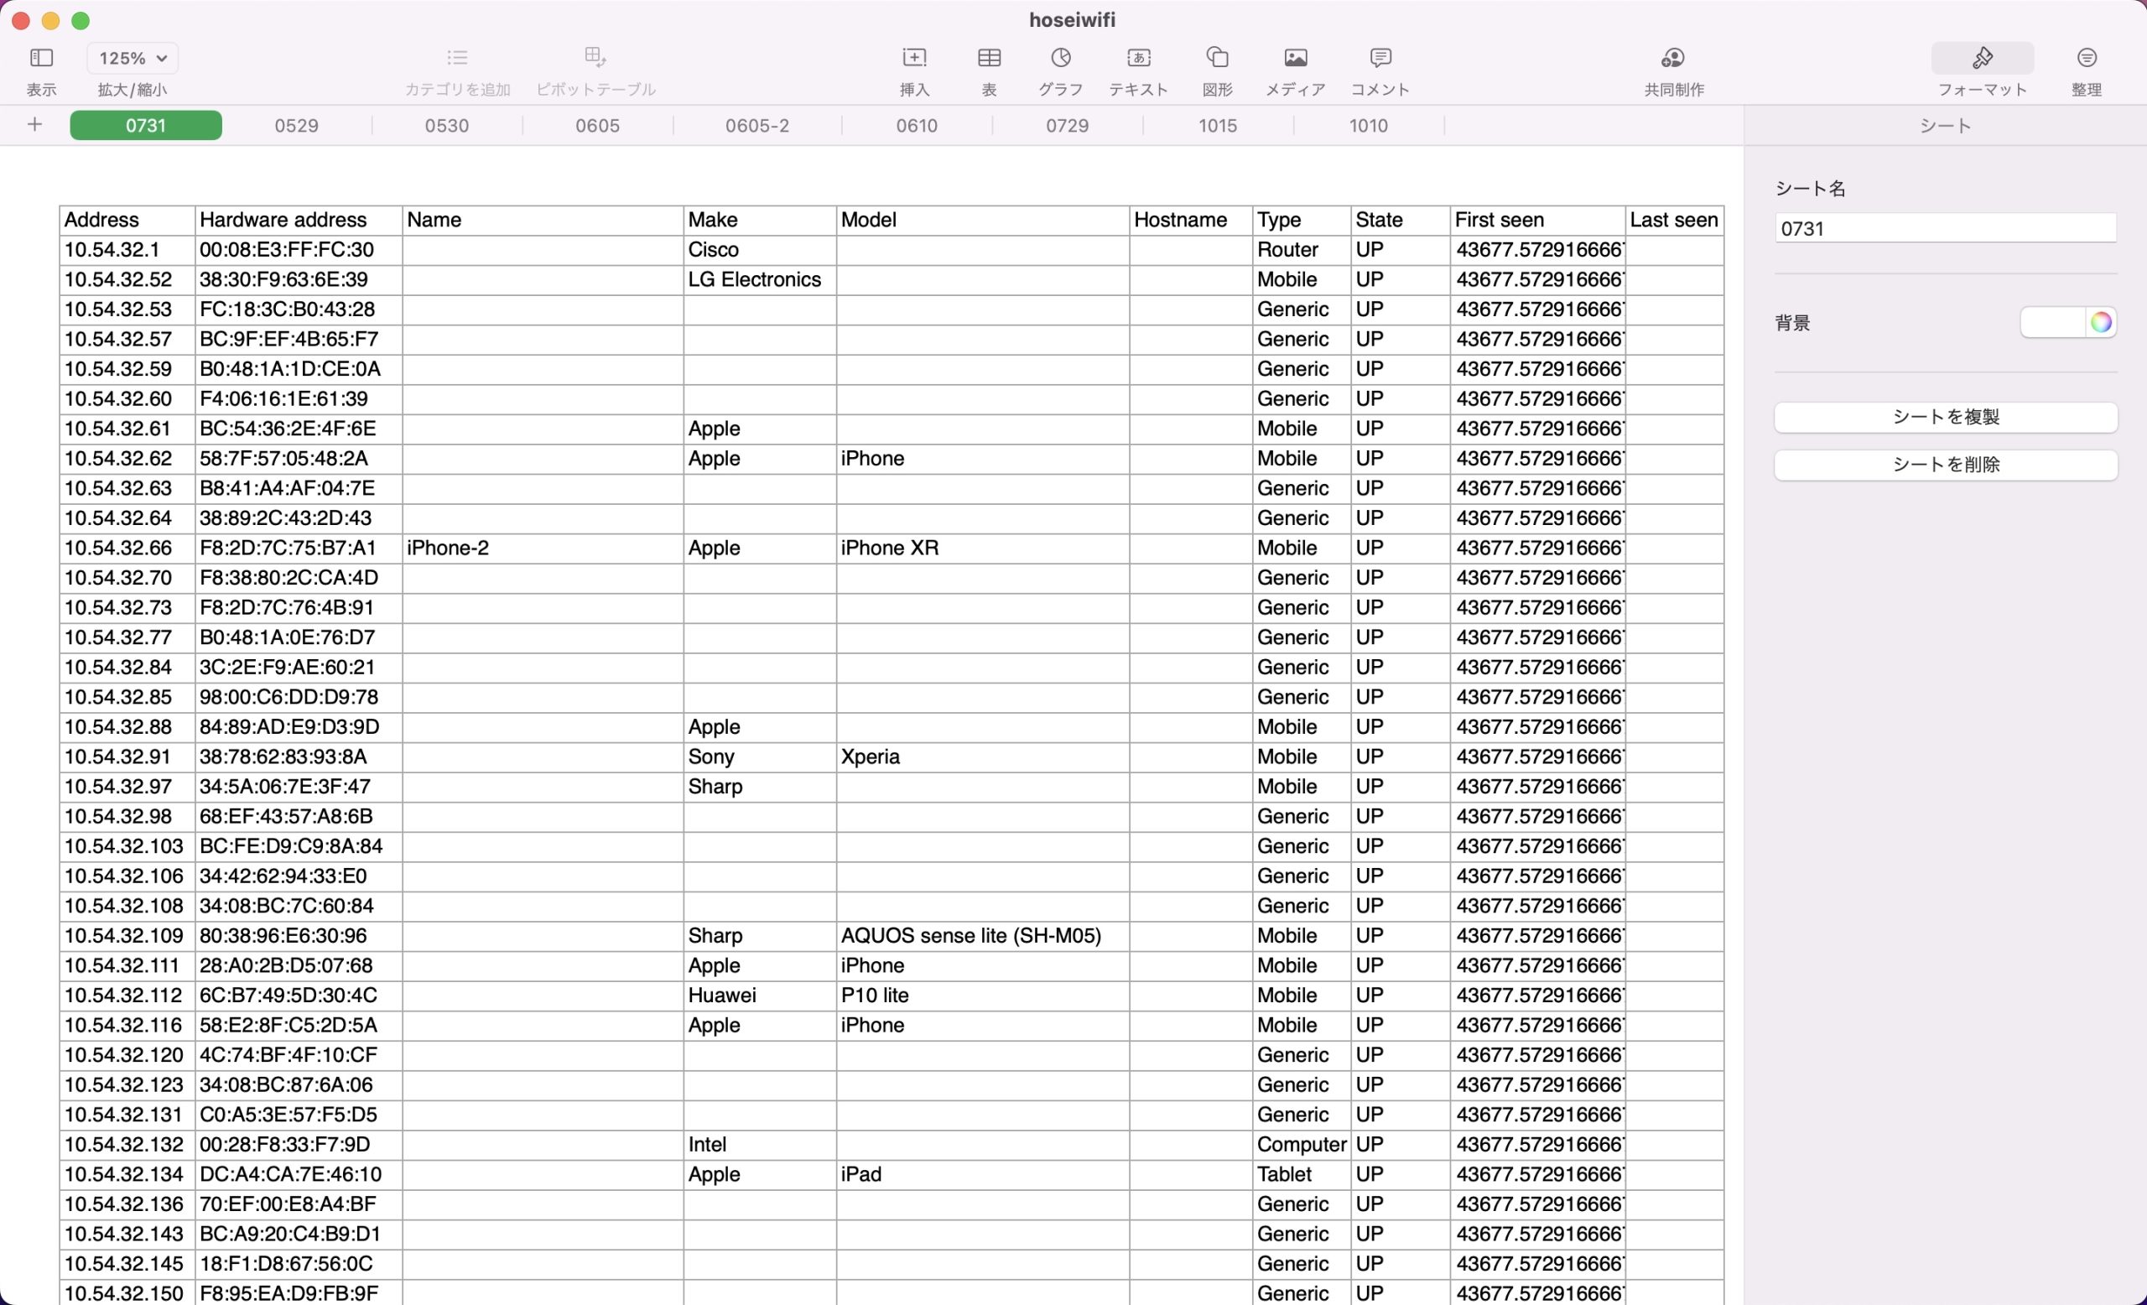Click the Delete Sheet (シートを削除) button
This screenshot has height=1305, width=2147.
click(x=1945, y=465)
